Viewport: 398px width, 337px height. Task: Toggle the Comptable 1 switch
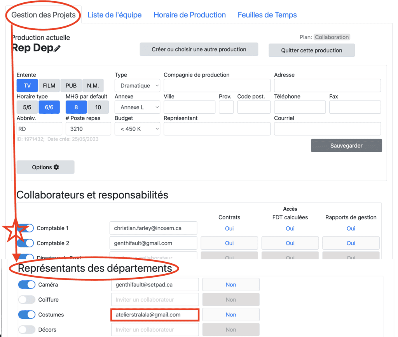point(26,228)
